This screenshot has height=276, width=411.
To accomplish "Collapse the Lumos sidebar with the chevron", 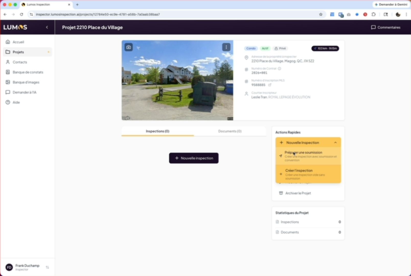I will pyautogui.click(x=47, y=27).
